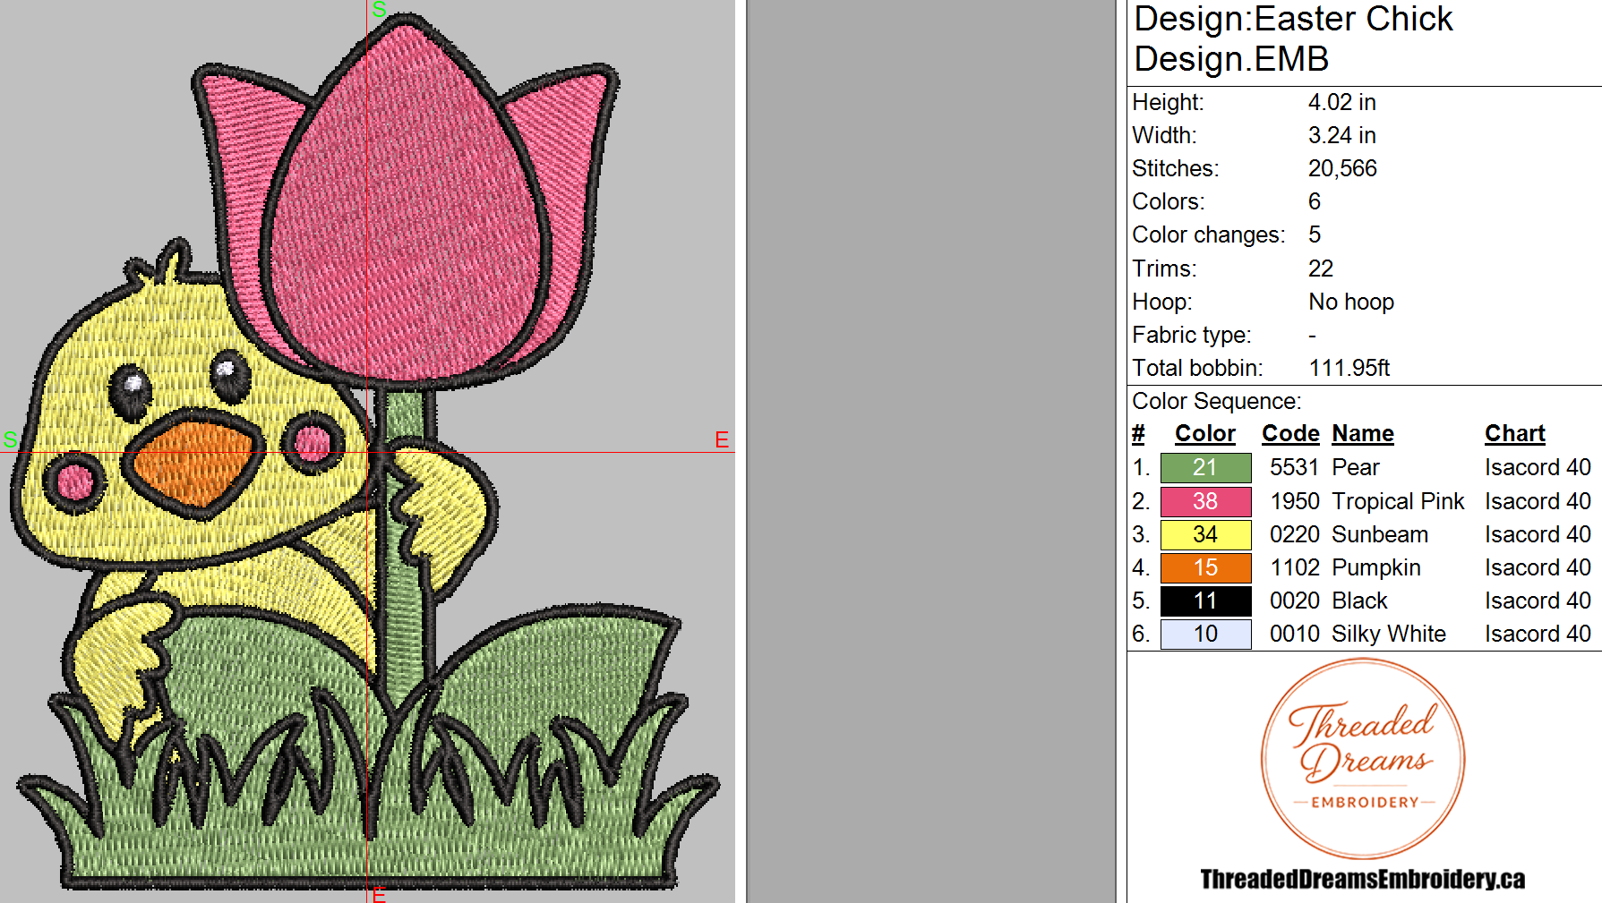The image size is (1602, 903).
Task: Click the Color changes label
Action: coord(1208,234)
